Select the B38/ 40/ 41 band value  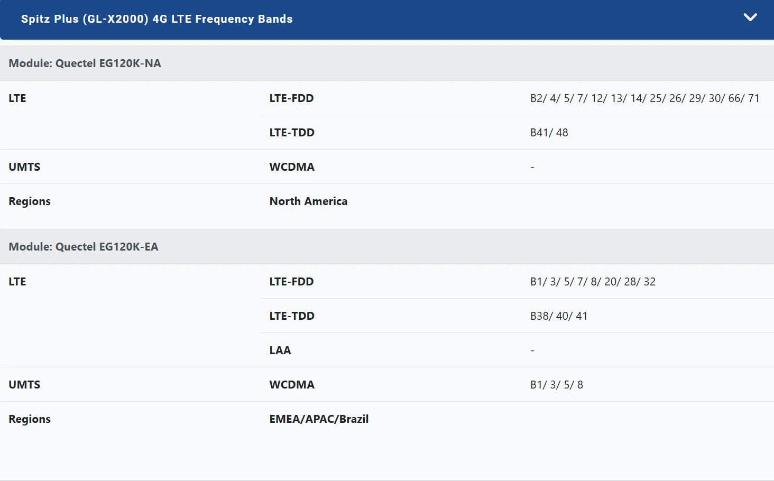(559, 316)
